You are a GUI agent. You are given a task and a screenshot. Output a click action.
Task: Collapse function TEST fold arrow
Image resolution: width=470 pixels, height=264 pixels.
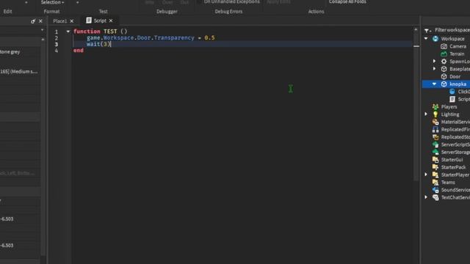point(68,32)
